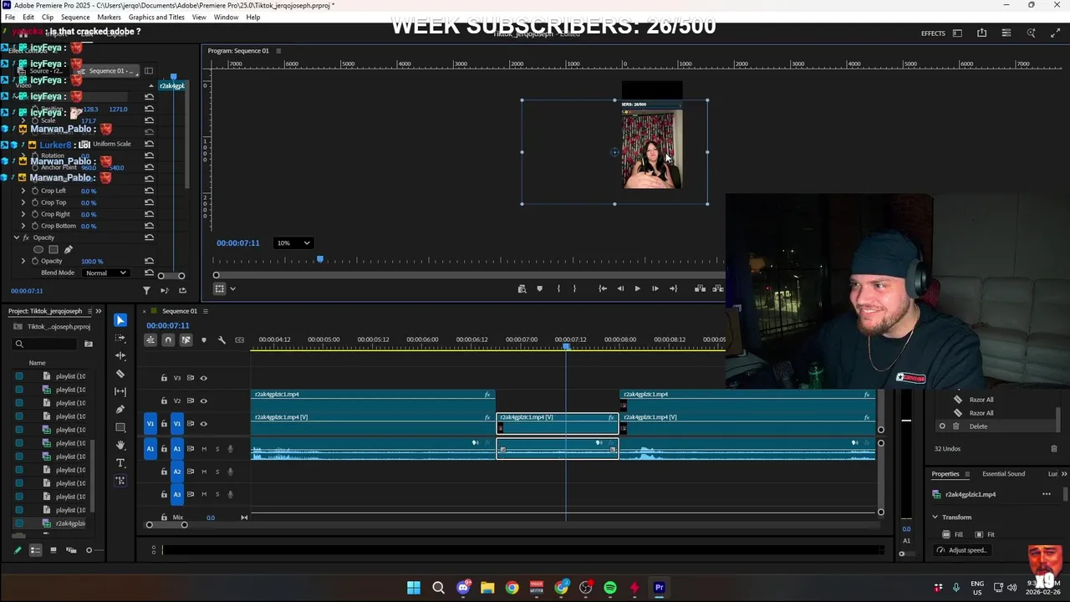Toggle V3 track output eye
Image resolution: width=1070 pixels, height=602 pixels.
click(x=203, y=378)
